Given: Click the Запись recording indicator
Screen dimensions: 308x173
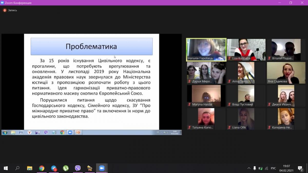Looking at the screenshot, I should 10,10.
